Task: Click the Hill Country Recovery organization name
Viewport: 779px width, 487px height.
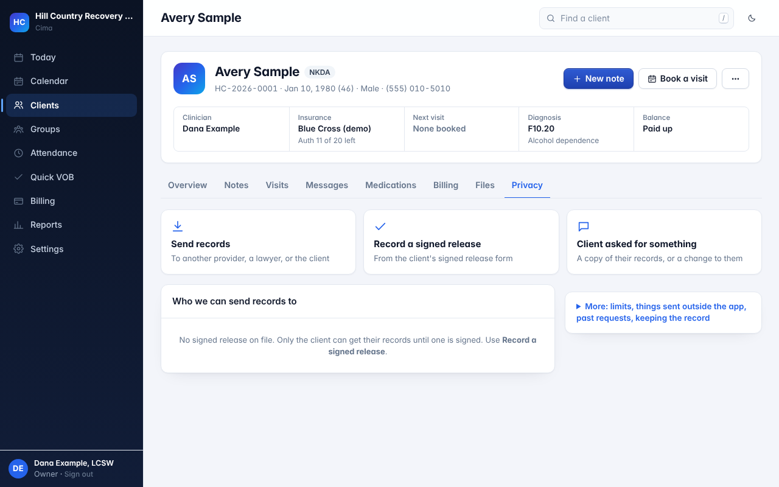Action: (84, 16)
